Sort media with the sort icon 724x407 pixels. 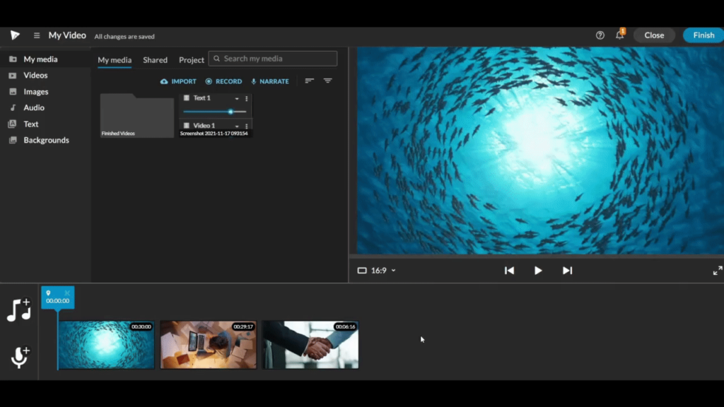tap(310, 81)
